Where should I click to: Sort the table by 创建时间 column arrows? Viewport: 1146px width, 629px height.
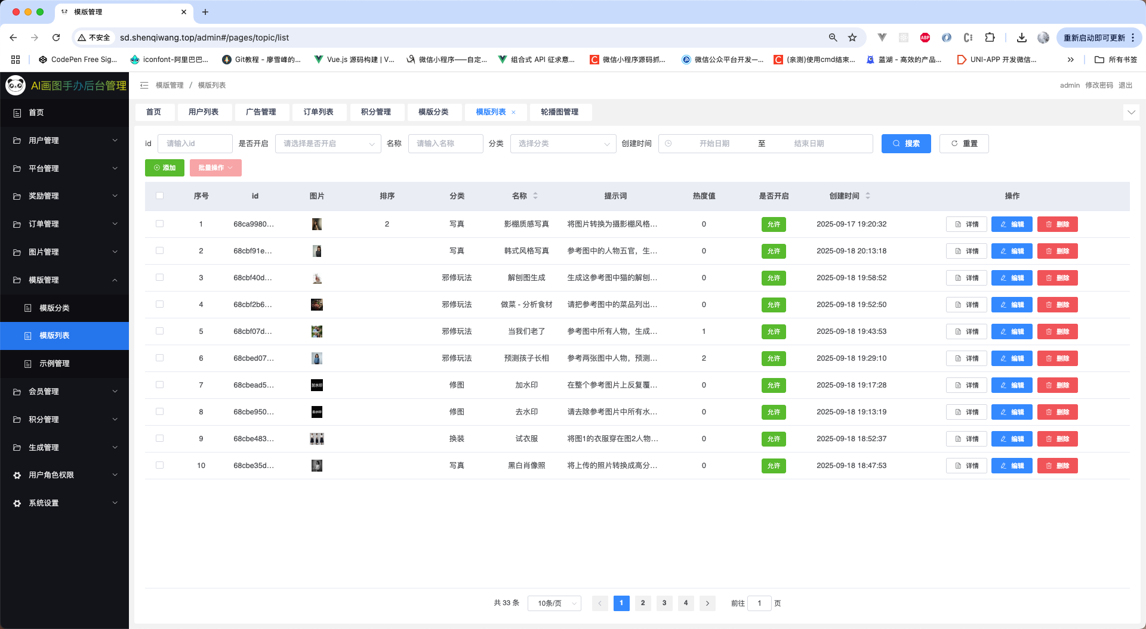(868, 196)
